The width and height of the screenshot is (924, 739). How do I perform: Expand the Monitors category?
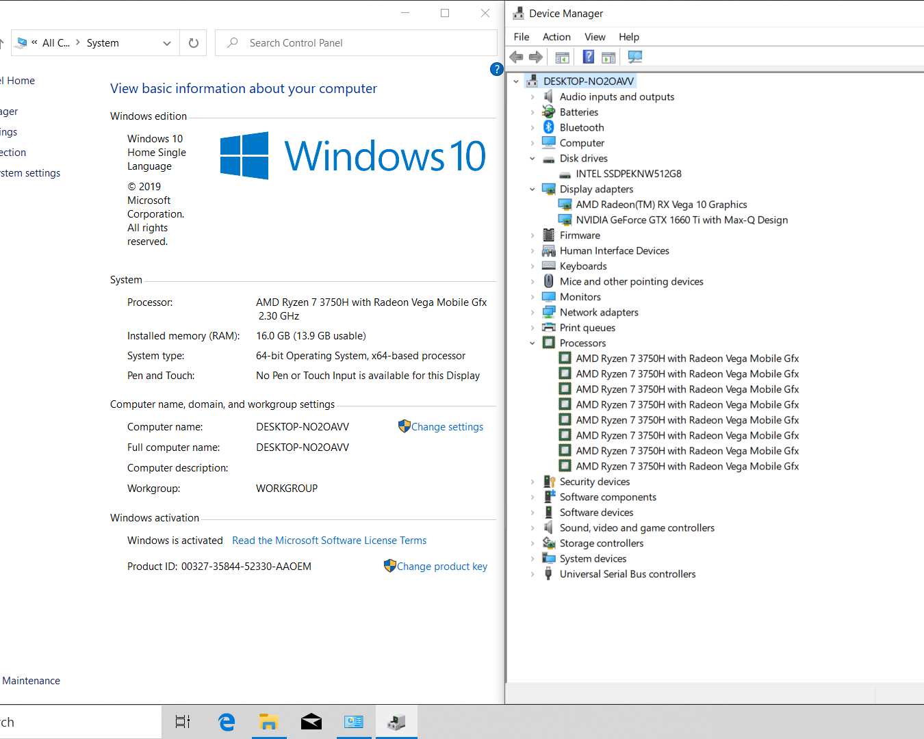pyautogui.click(x=532, y=297)
